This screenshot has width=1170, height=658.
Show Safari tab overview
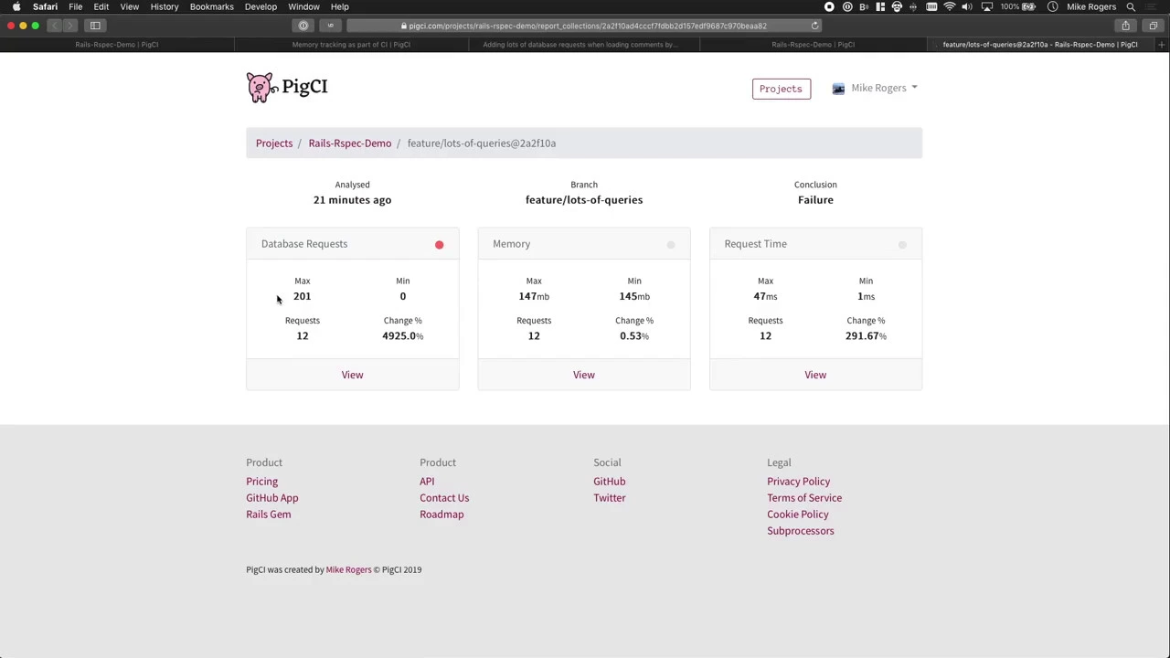click(x=1154, y=26)
